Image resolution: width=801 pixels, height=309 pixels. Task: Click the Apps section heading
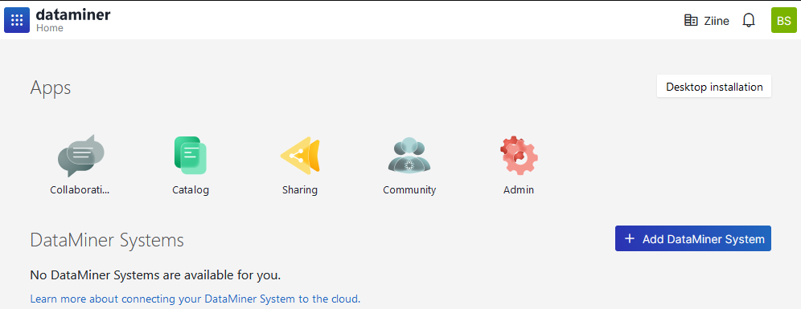coord(51,87)
